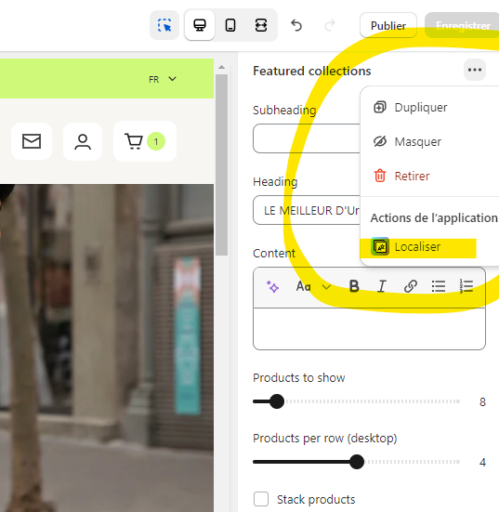Click the Actions de l'application heading
This screenshot has width=499, height=512.
point(434,217)
